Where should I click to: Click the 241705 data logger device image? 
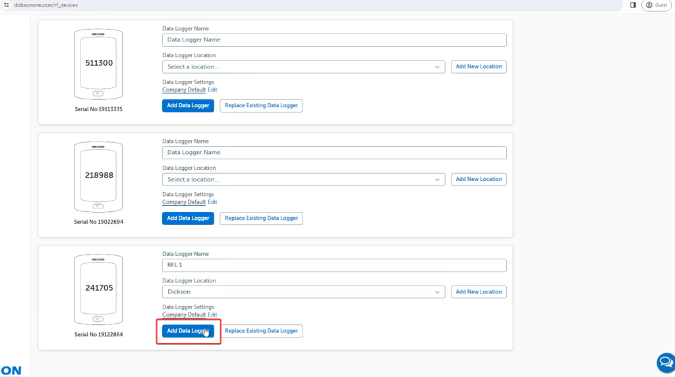[x=98, y=288]
